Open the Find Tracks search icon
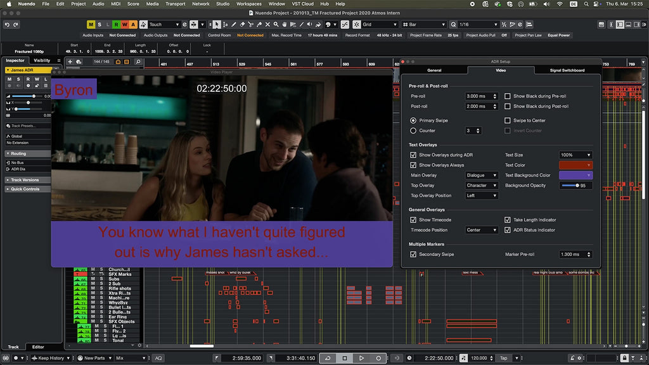The width and height of the screenshot is (649, 365). point(138,61)
